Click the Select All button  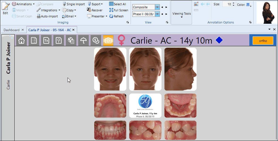point(117,4)
